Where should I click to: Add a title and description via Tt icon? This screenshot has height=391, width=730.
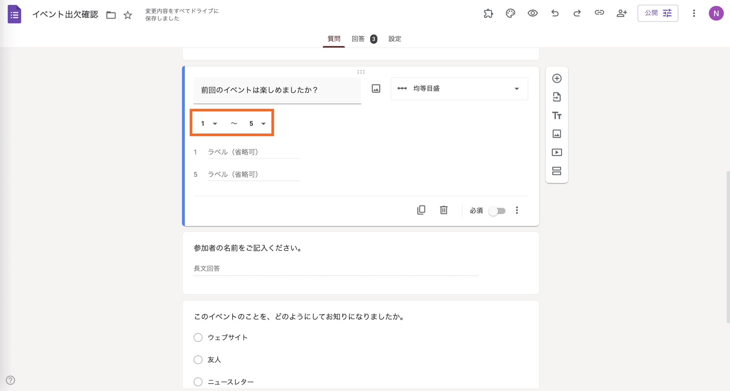click(557, 116)
